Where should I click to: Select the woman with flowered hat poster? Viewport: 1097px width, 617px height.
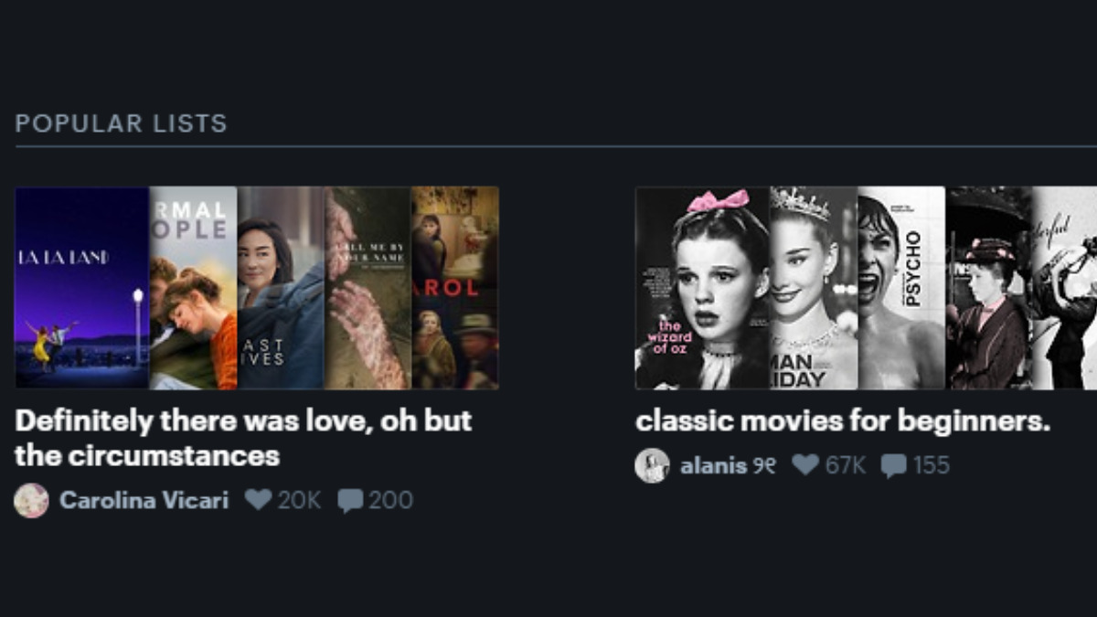click(989, 288)
